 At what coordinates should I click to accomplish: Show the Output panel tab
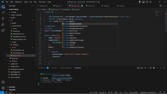point(54,68)
